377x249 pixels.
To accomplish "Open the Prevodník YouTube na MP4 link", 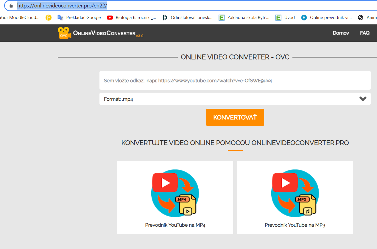I will [175, 225].
